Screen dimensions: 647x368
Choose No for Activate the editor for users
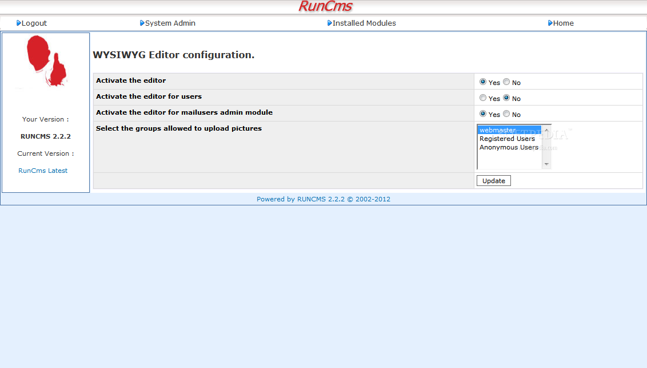click(506, 98)
